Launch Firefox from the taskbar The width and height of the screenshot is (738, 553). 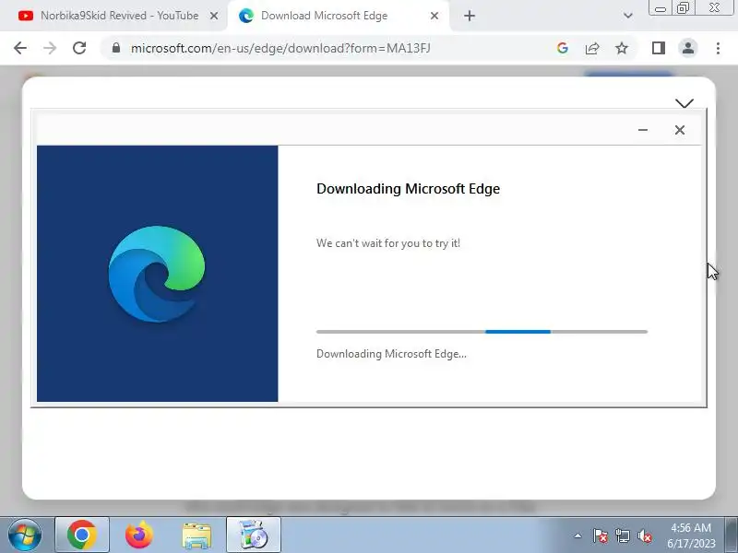click(139, 535)
